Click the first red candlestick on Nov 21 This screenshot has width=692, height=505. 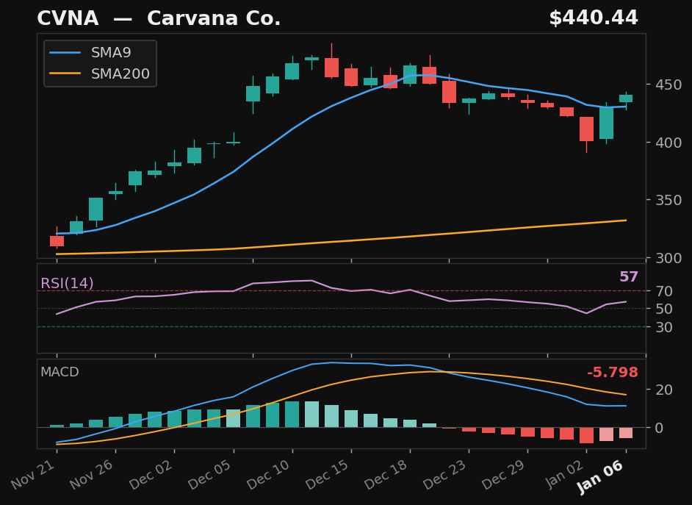(57, 241)
